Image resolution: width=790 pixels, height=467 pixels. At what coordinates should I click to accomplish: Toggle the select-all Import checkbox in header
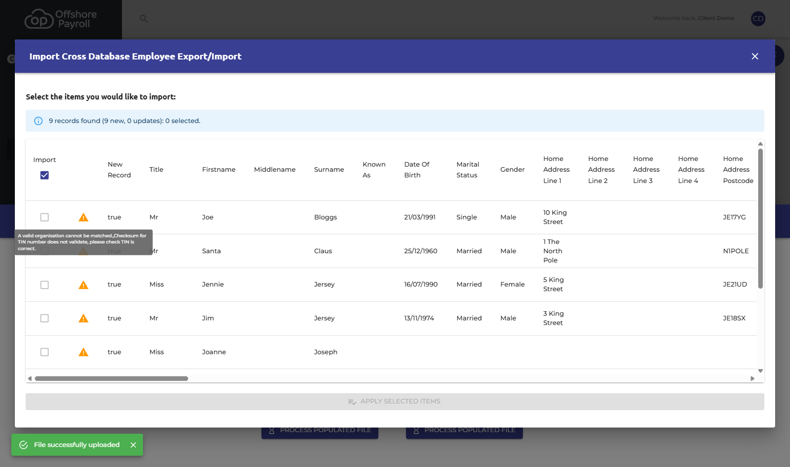45,175
